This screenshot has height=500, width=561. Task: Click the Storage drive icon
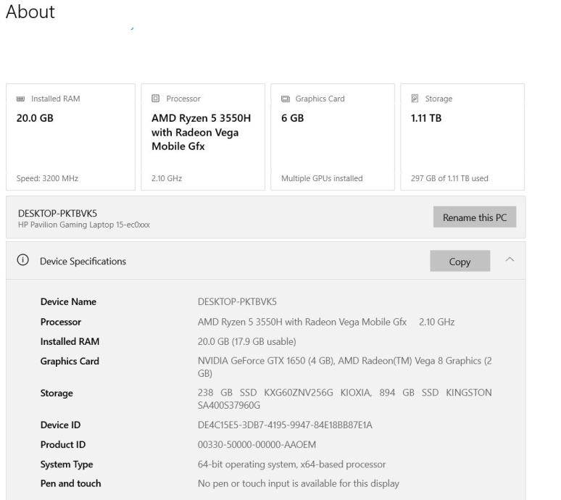pyautogui.click(x=415, y=99)
